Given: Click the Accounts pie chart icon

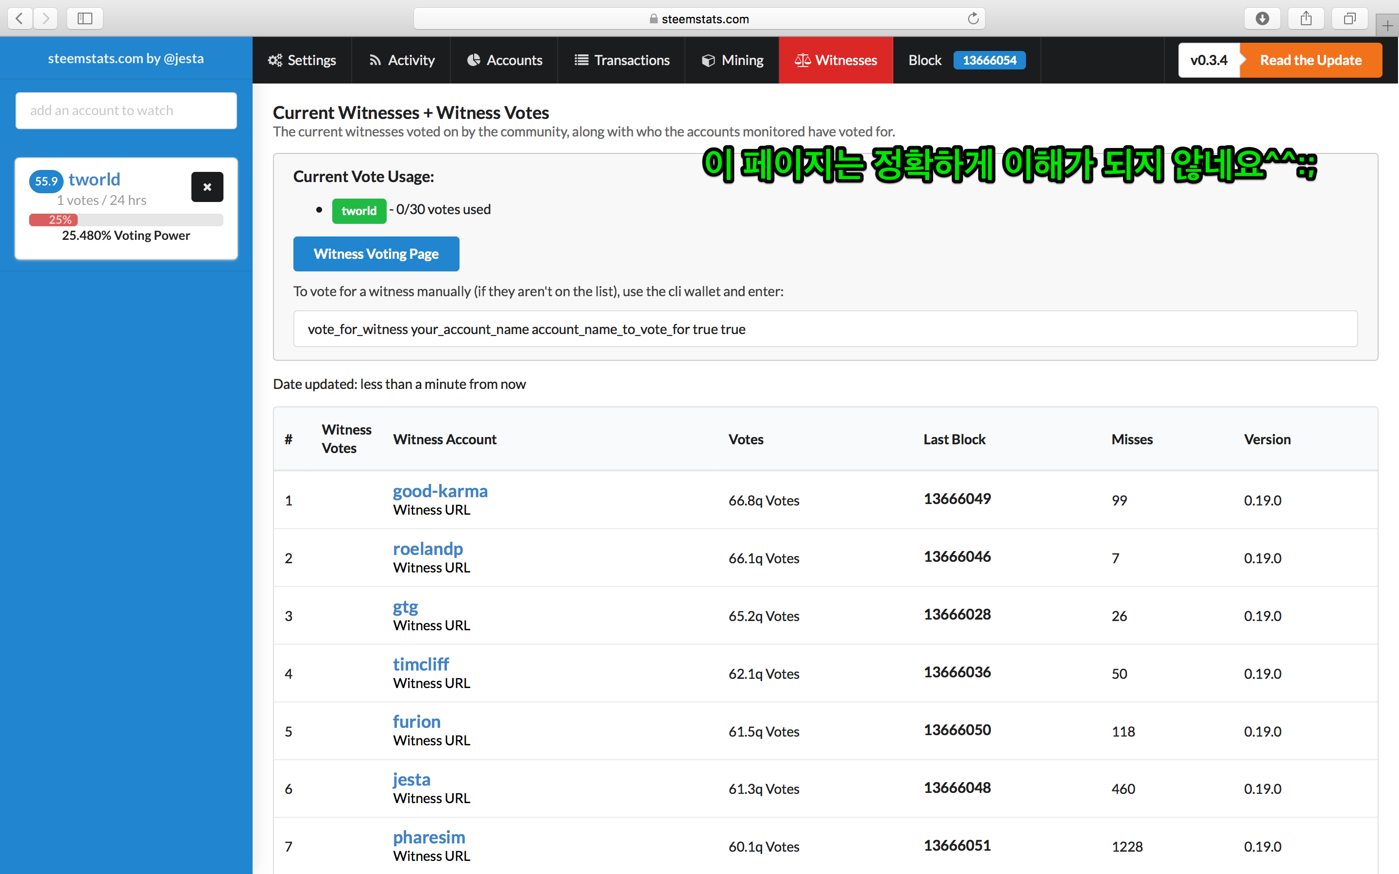Looking at the screenshot, I should pyautogui.click(x=474, y=60).
